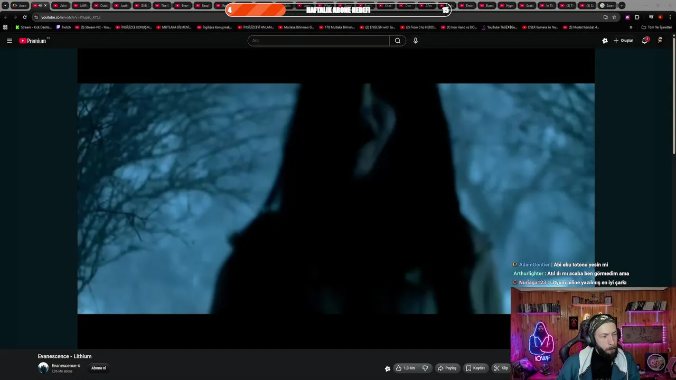
Task: Open the YouTube TAG Generator bookmark
Action: click(500, 27)
